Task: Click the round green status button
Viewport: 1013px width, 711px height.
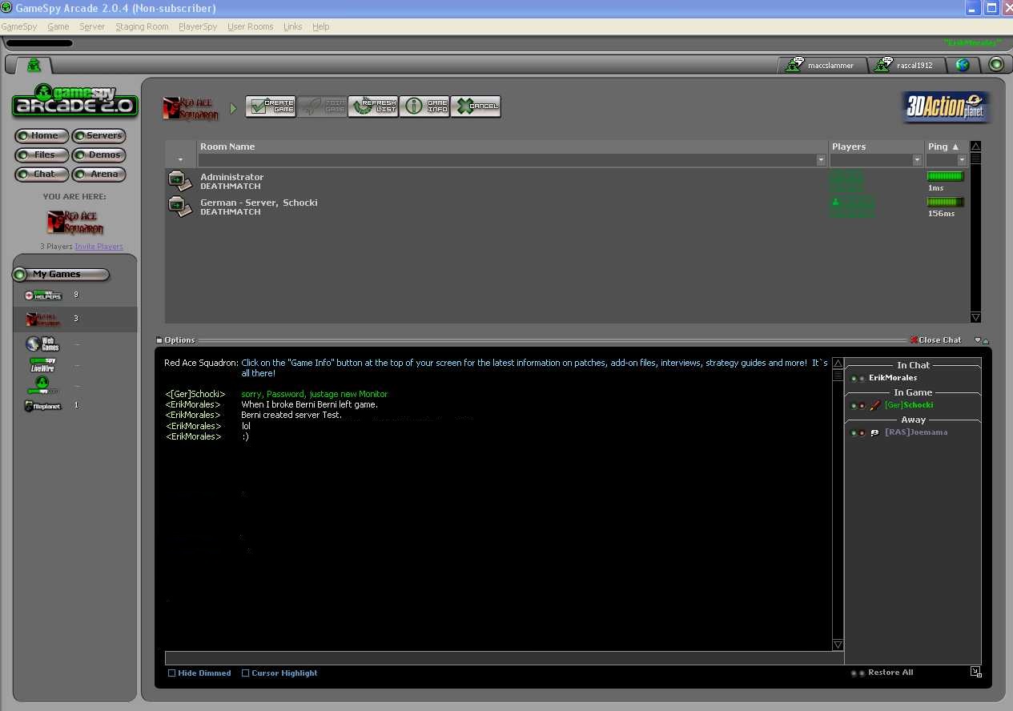Action: [996, 65]
